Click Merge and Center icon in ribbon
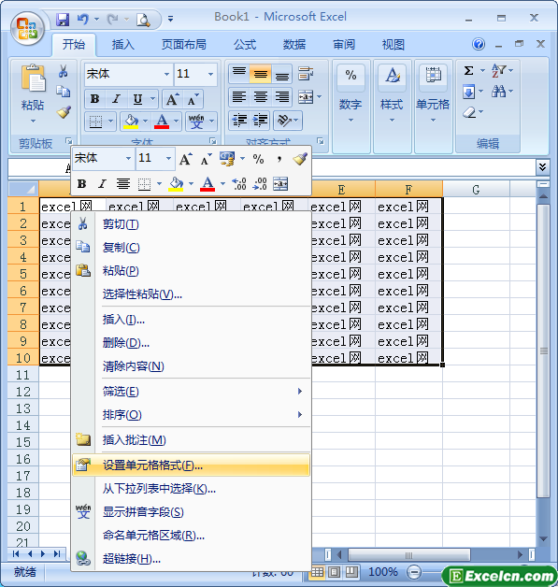Screen dimensions: 558x587 click(x=306, y=97)
